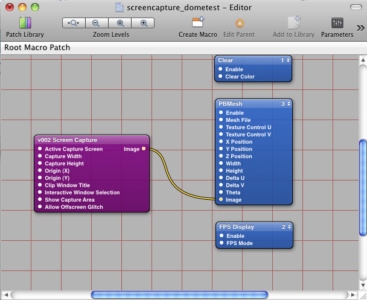Click the Theta input port

pos(221,193)
